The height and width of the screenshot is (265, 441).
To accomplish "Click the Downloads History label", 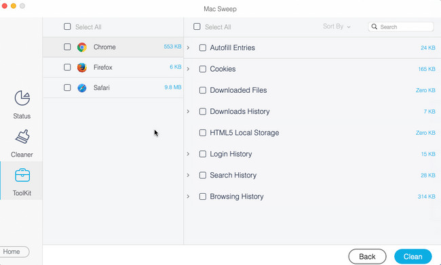I will click(239, 112).
